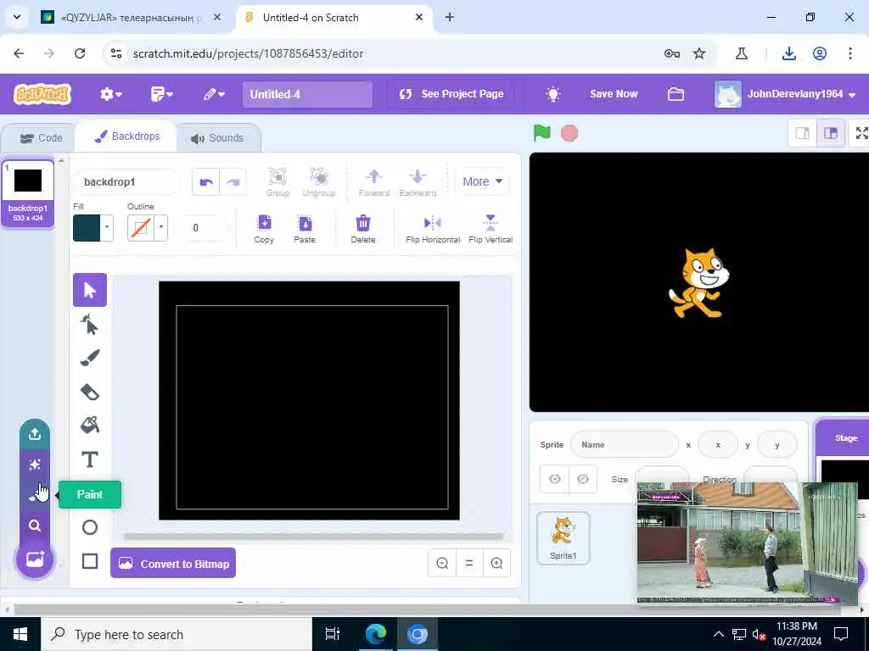Viewport: 869px width, 651px height.
Task: Click the Outline color swatch
Action: coord(141,227)
